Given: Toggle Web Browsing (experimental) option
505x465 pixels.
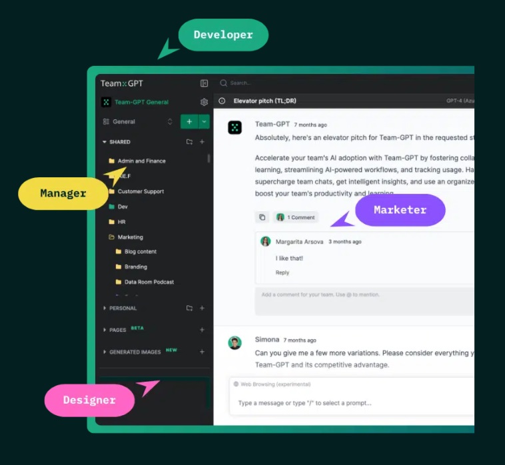Looking at the screenshot, I should coord(272,384).
